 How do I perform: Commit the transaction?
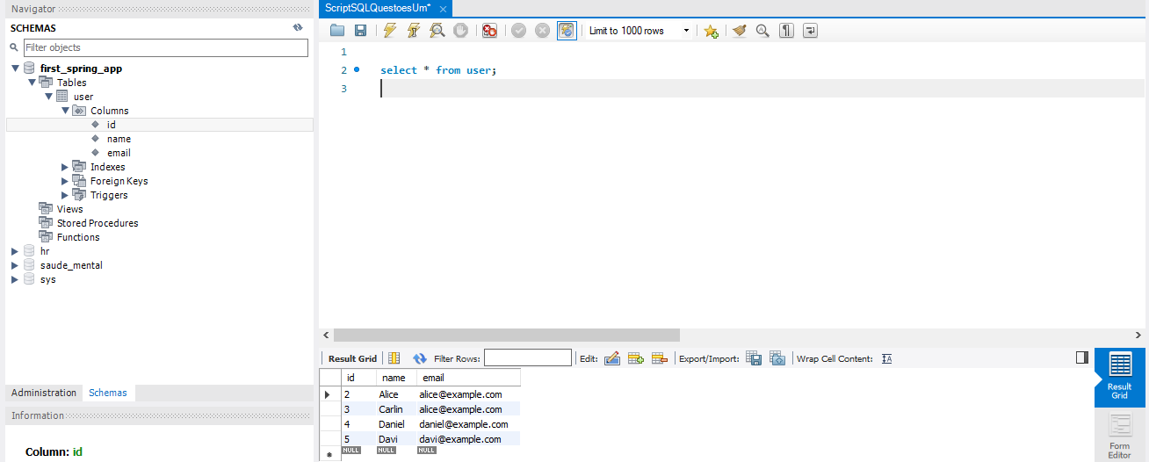518,30
